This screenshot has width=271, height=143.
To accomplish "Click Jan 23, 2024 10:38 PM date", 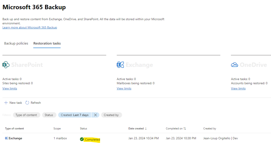I will tap(181, 138).
